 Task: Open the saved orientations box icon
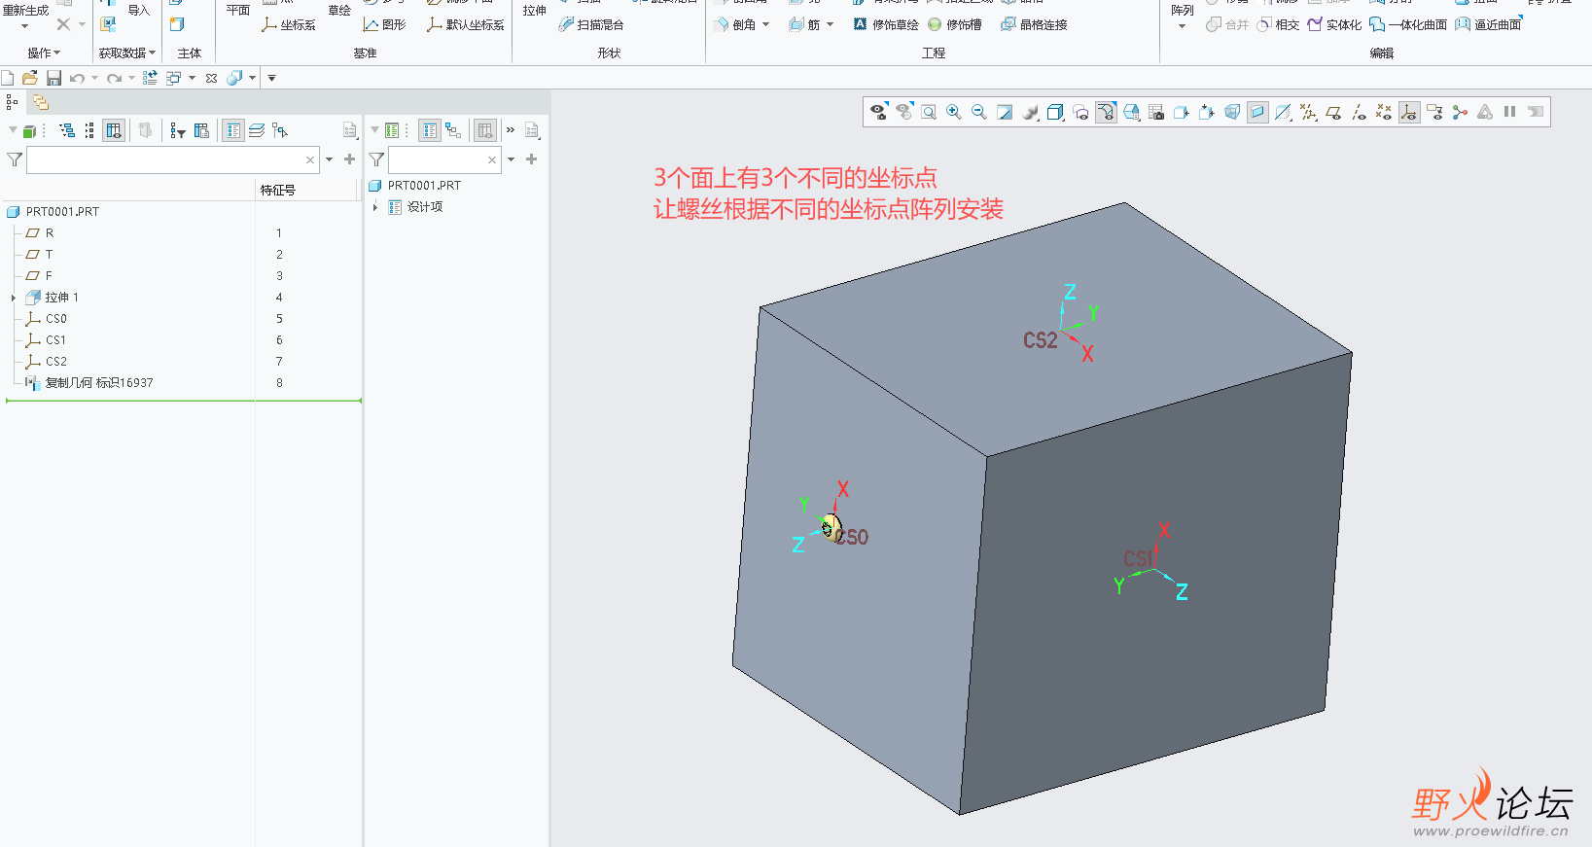pyautogui.click(x=1055, y=113)
